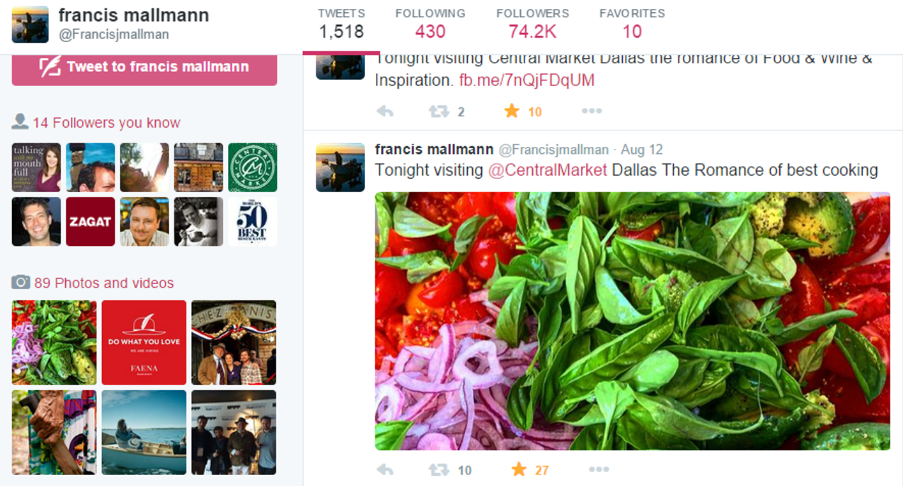This screenshot has height=486, width=903.
Task: Click Tweet to francis mallmann button
Action: click(x=144, y=67)
